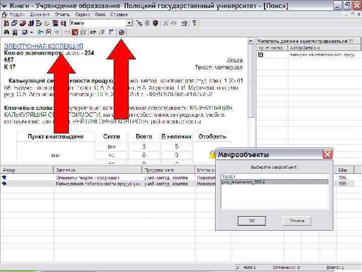Viewport: 362px width, 272px height.
Task: Open the Сервис menu
Action: (x=82, y=15)
